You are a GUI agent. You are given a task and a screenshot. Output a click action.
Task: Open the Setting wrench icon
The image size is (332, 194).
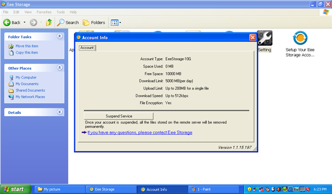[265, 38]
